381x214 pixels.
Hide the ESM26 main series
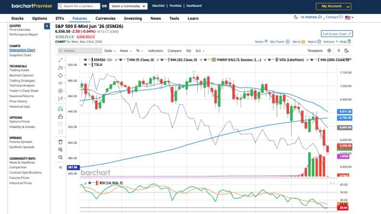[85, 60]
